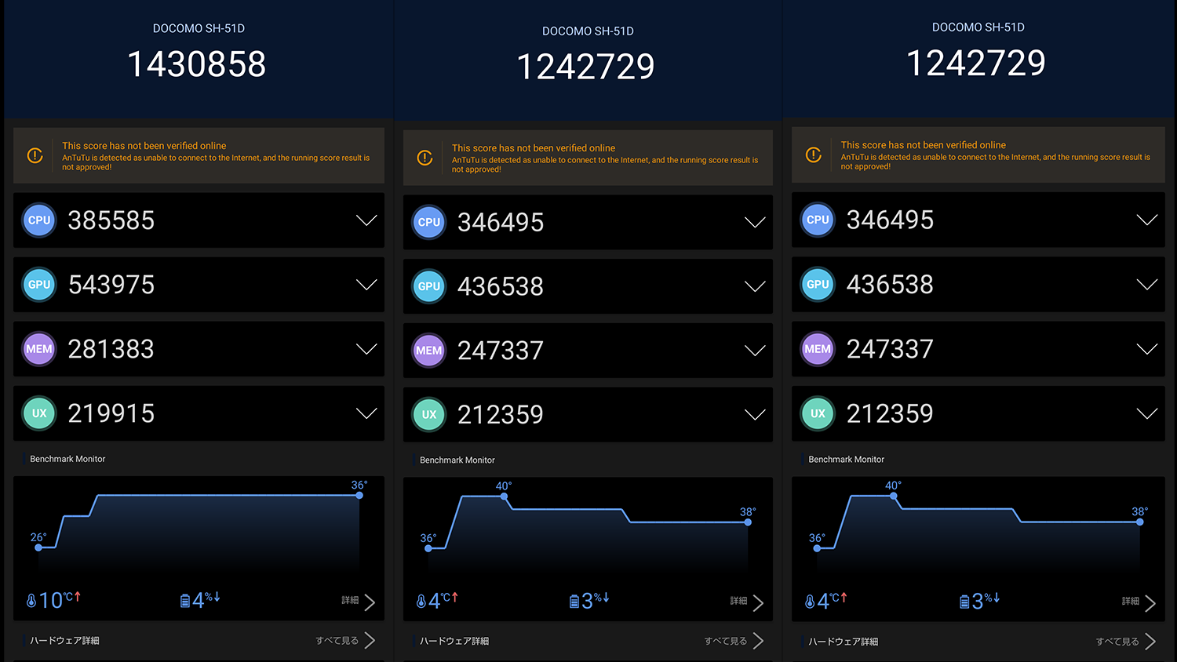Click the battery icon showing 4% drop
The height and width of the screenshot is (662, 1177).
(x=185, y=601)
